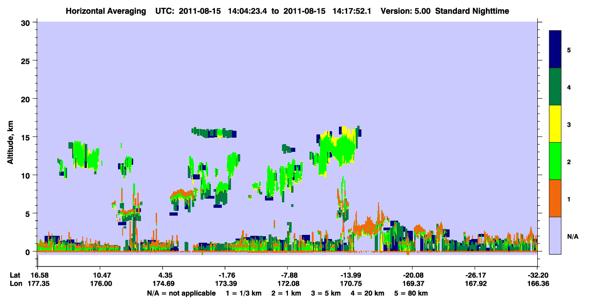The height and width of the screenshot is (306, 597).
Task: Click longitude value '172.08'
Action: [287, 284]
